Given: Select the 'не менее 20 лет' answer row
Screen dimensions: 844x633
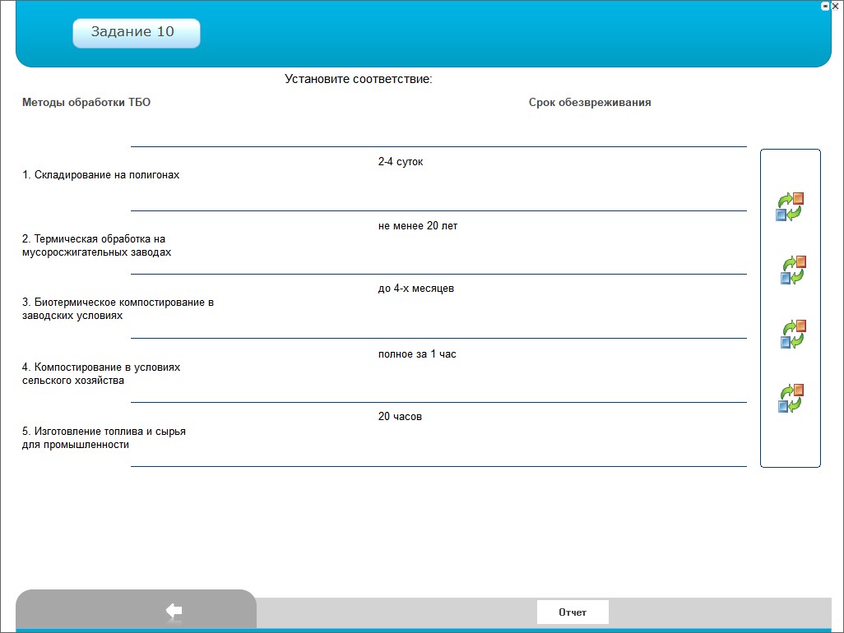Looking at the screenshot, I should pos(418,226).
